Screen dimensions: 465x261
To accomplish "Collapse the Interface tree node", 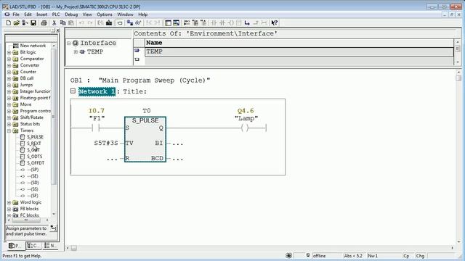I will (x=69, y=43).
